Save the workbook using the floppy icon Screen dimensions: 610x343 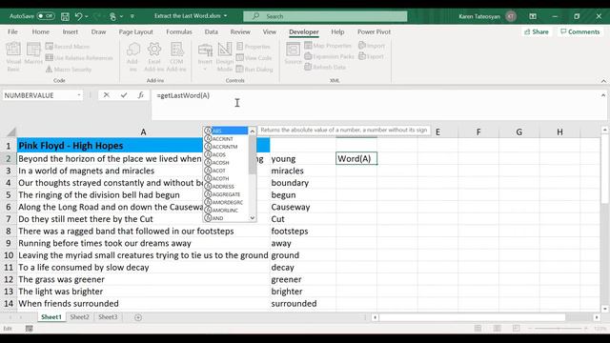tap(65, 16)
